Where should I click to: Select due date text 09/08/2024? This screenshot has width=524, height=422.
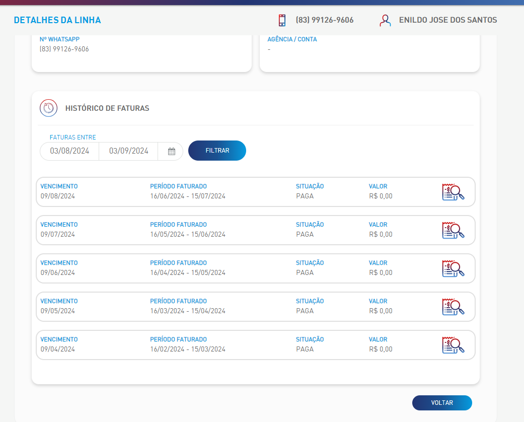pos(58,196)
